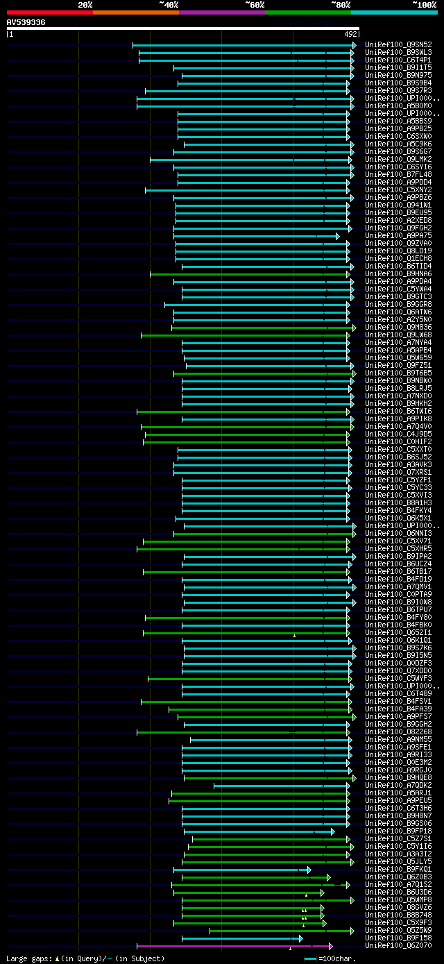Select label UniRef100_B9GGR8

coord(398,304)
